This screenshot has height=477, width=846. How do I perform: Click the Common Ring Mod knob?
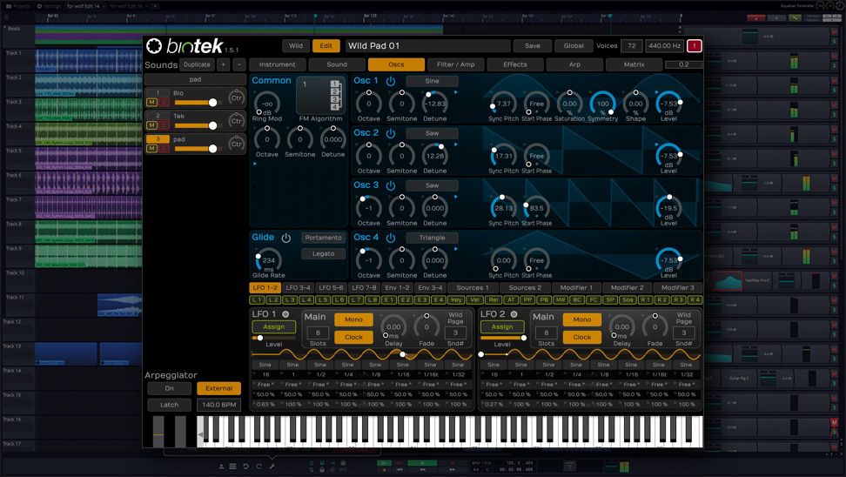(x=267, y=103)
